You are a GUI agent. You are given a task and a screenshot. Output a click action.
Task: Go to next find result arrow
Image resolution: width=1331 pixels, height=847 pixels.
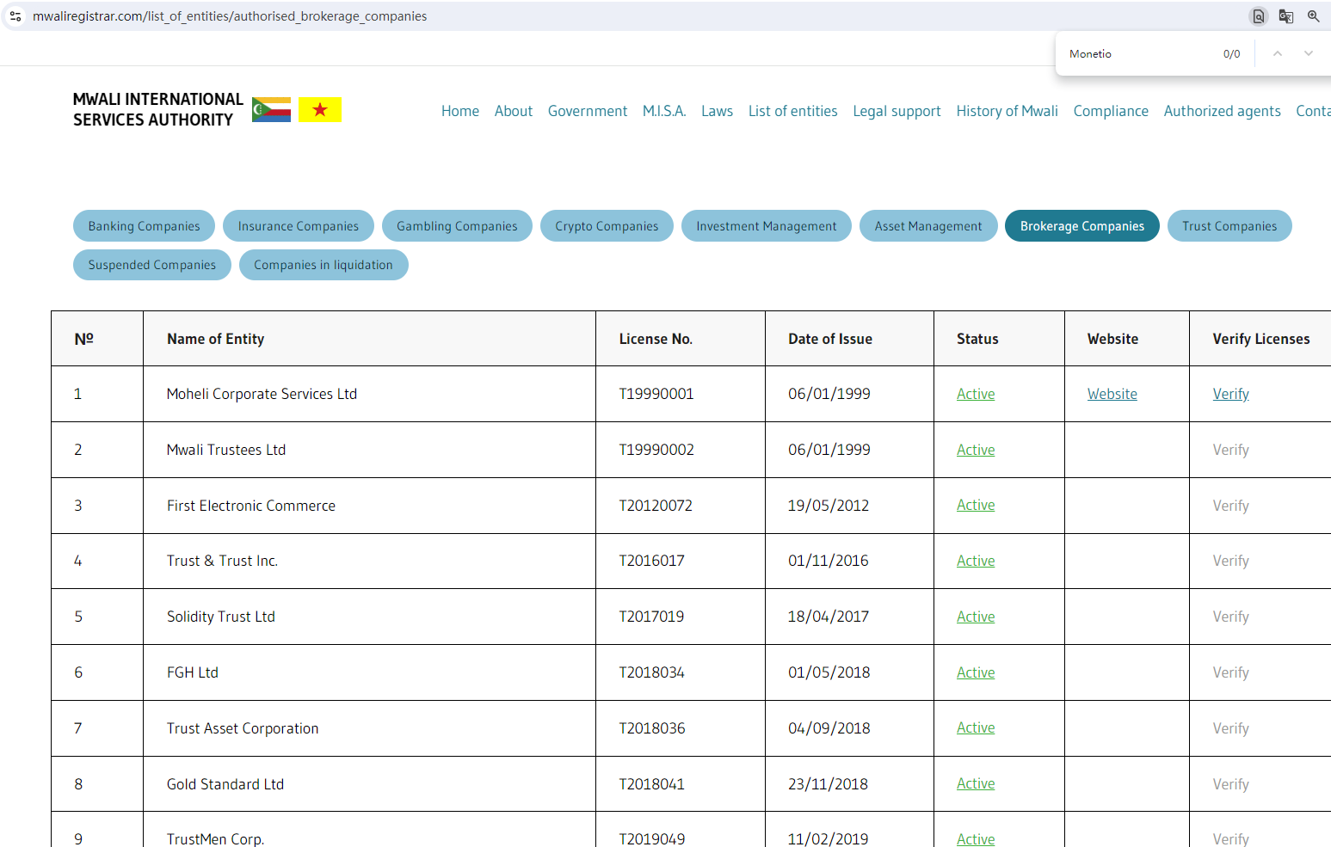tap(1308, 53)
